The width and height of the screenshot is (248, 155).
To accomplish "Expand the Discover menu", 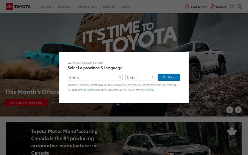I will [110, 7].
